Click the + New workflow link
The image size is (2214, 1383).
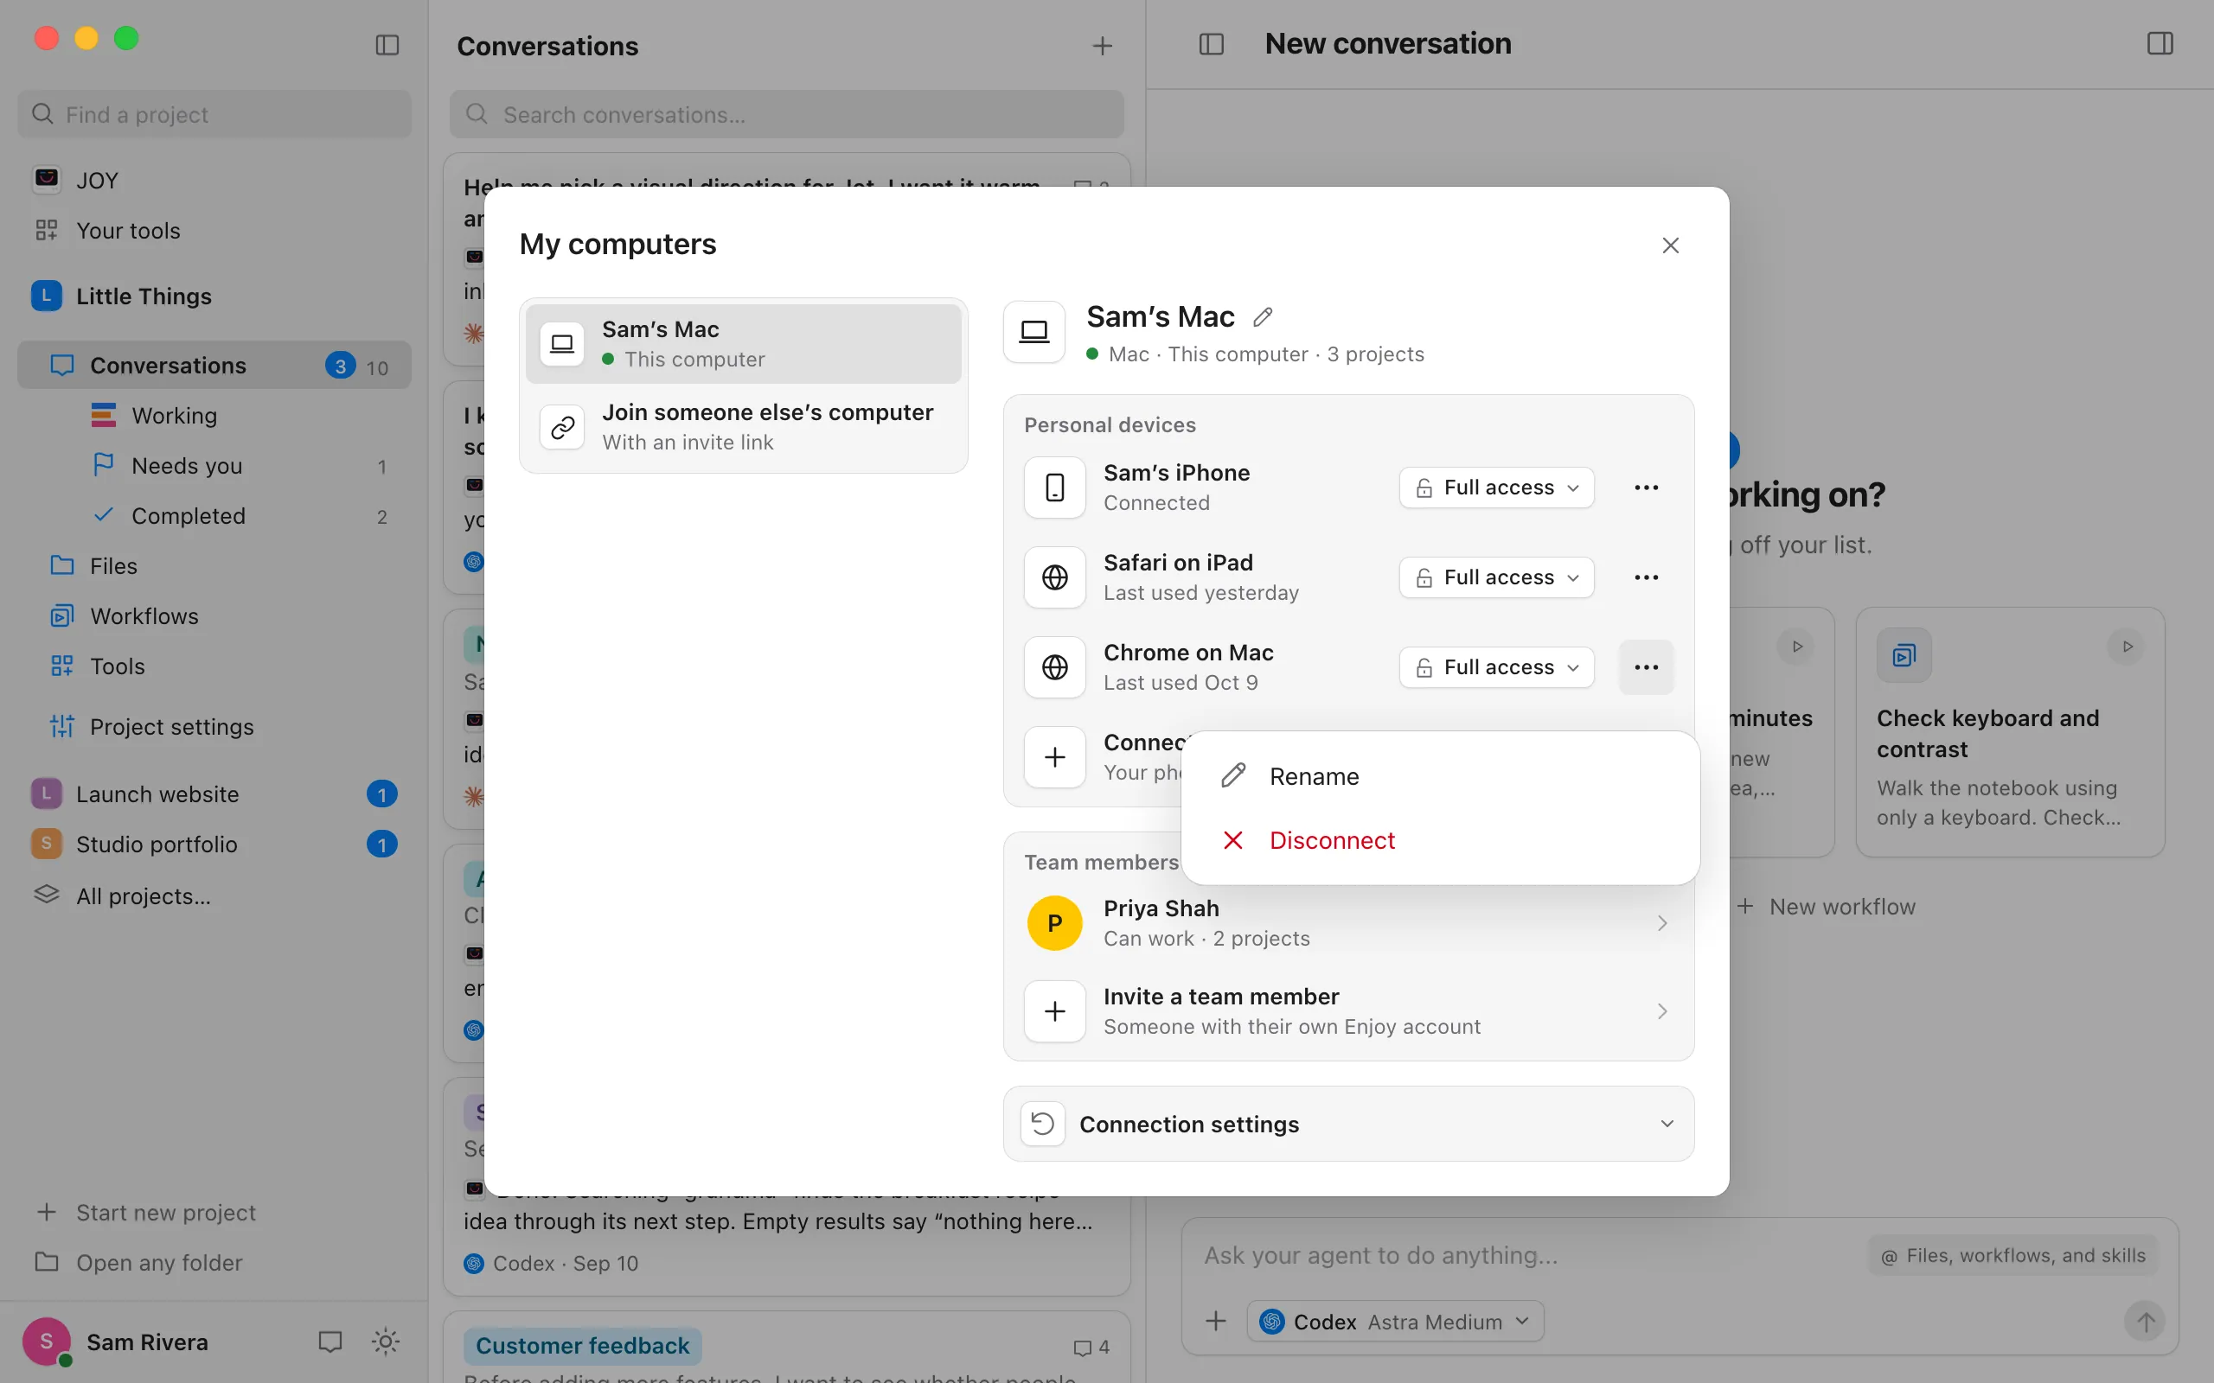point(1825,907)
